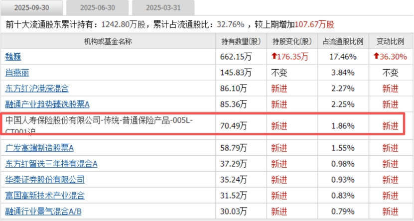This screenshot has width=414, height=221.
Task: Switch to the 2025-06-30 tab
Action: point(98,7)
